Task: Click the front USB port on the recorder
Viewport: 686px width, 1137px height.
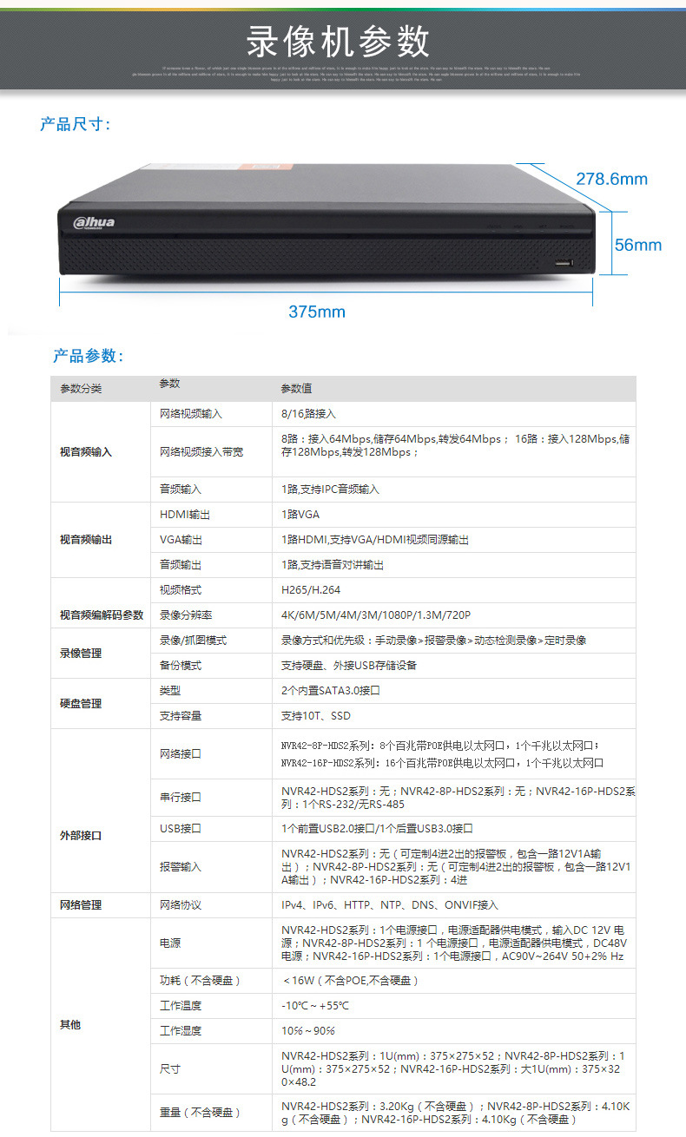Action: (564, 262)
